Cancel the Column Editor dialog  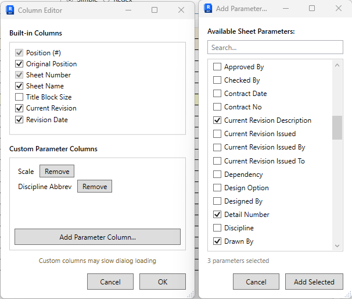[x=110, y=282]
